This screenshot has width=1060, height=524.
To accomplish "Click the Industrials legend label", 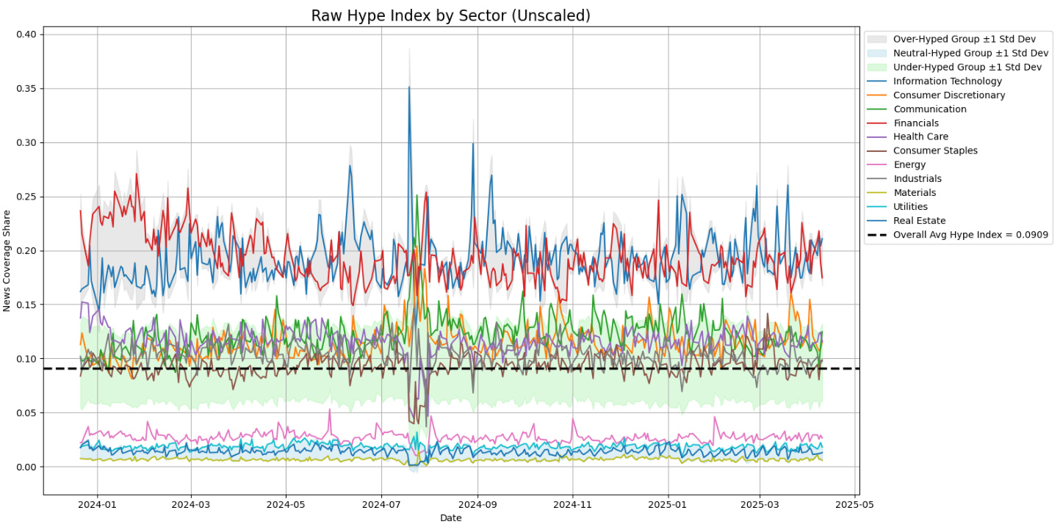I will (917, 179).
